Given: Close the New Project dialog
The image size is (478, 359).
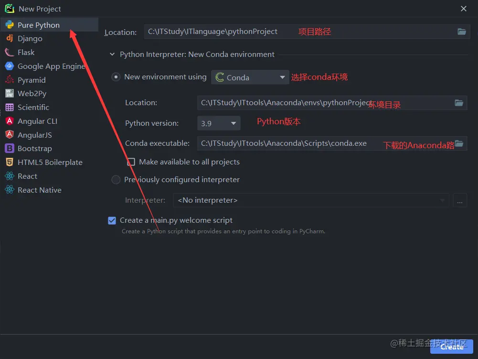Looking at the screenshot, I should 463,9.
